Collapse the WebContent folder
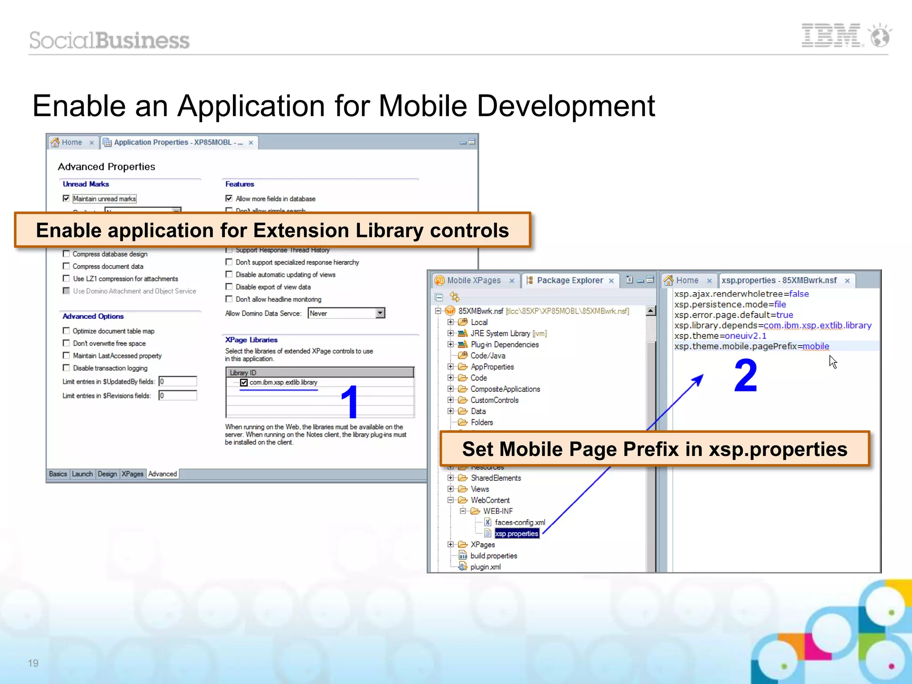Screen dimensions: 912x684 (x=450, y=500)
